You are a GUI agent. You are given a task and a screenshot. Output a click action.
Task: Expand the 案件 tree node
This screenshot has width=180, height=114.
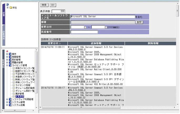click(7, 54)
